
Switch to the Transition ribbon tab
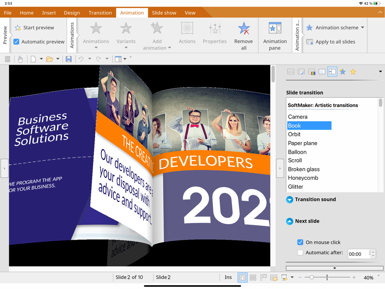click(100, 13)
